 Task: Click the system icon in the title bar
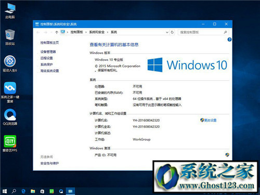point(37,24)
